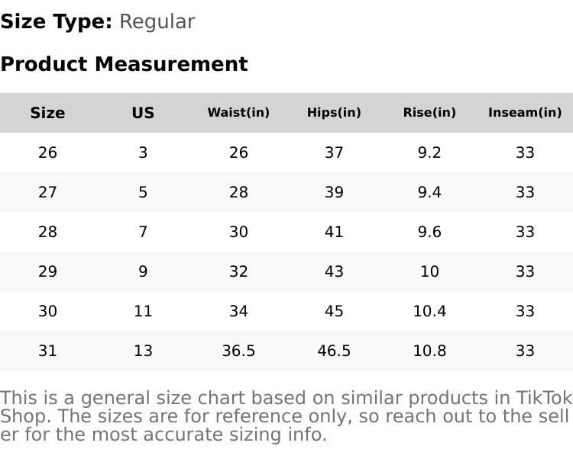Select the Waist(in) column header
Image resolution: width=573 pixels, height=462 pixels.
(x=238, y=113)
